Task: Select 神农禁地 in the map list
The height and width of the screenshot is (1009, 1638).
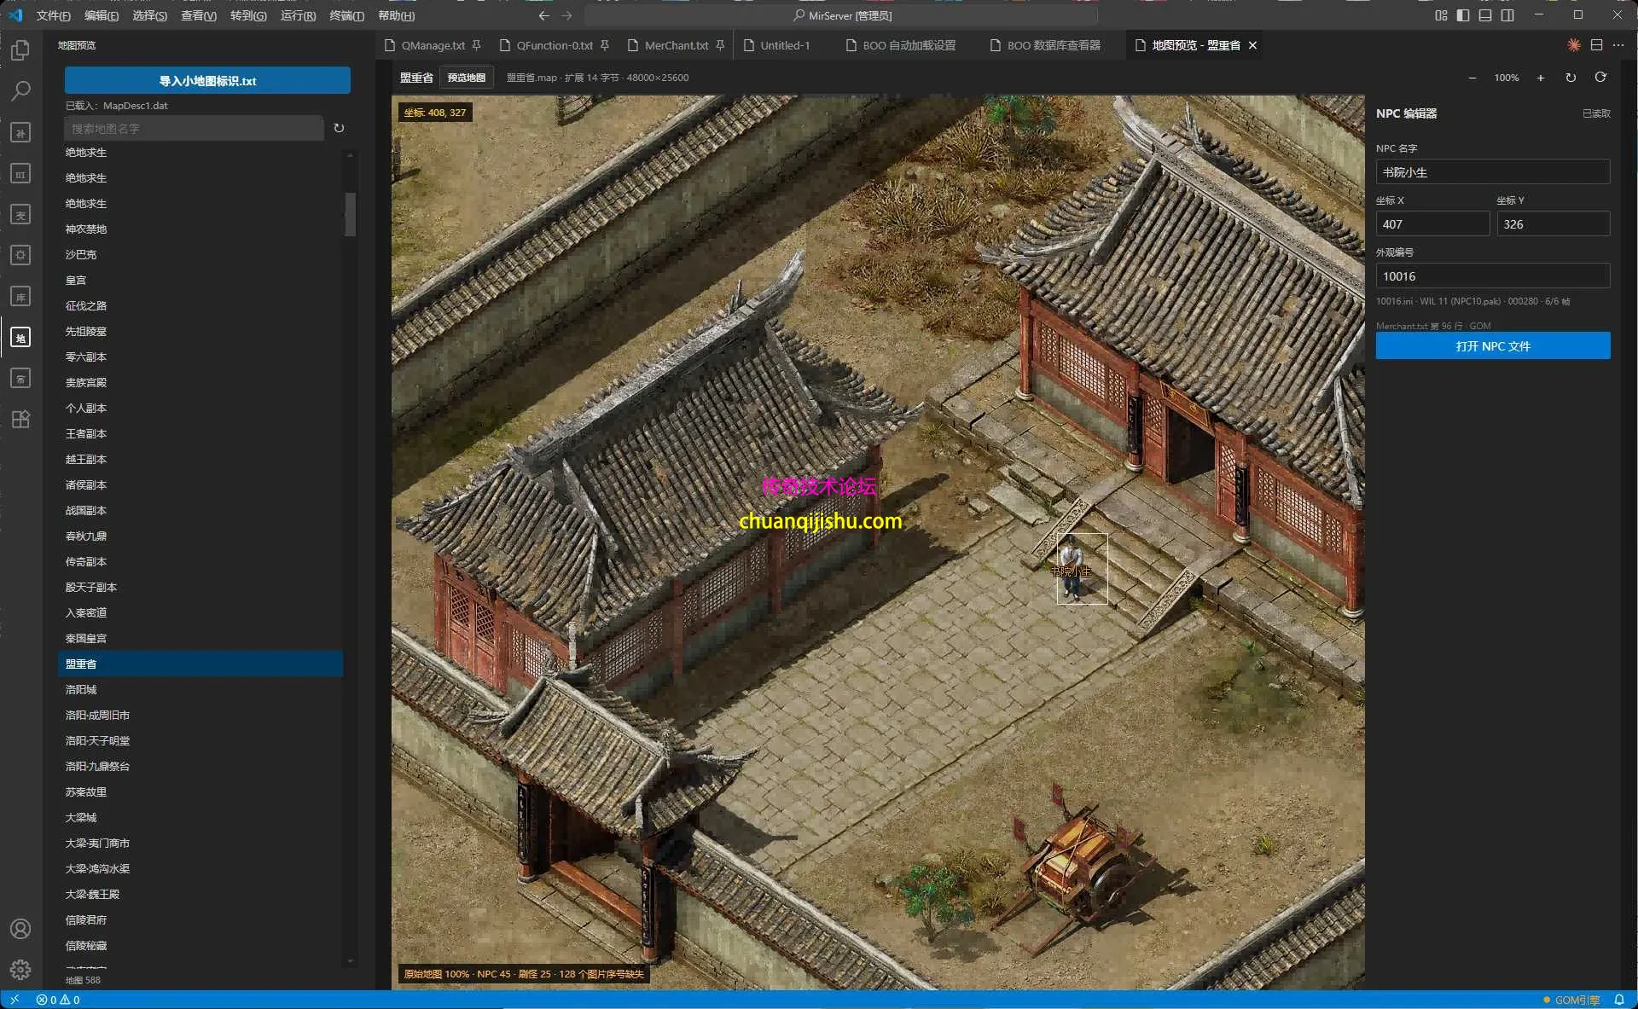Action: tap(200, 229)
